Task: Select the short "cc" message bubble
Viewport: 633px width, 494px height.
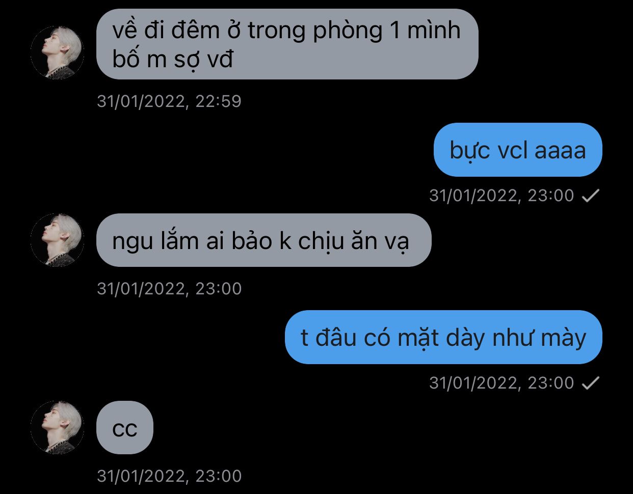Action: [125, 427]
